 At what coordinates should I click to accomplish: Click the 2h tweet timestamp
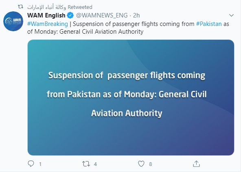click(136, 15)
